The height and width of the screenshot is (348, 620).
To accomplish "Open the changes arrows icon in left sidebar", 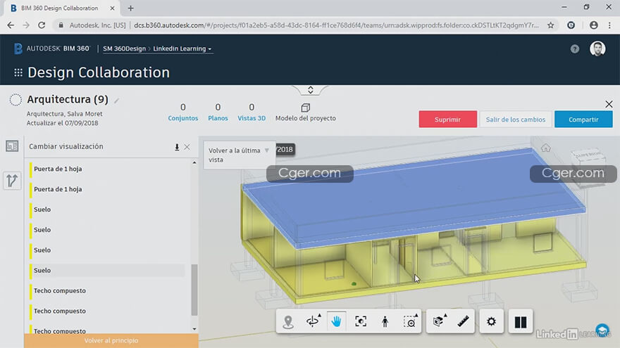I will pyautogui.click(x=12, y=181).
